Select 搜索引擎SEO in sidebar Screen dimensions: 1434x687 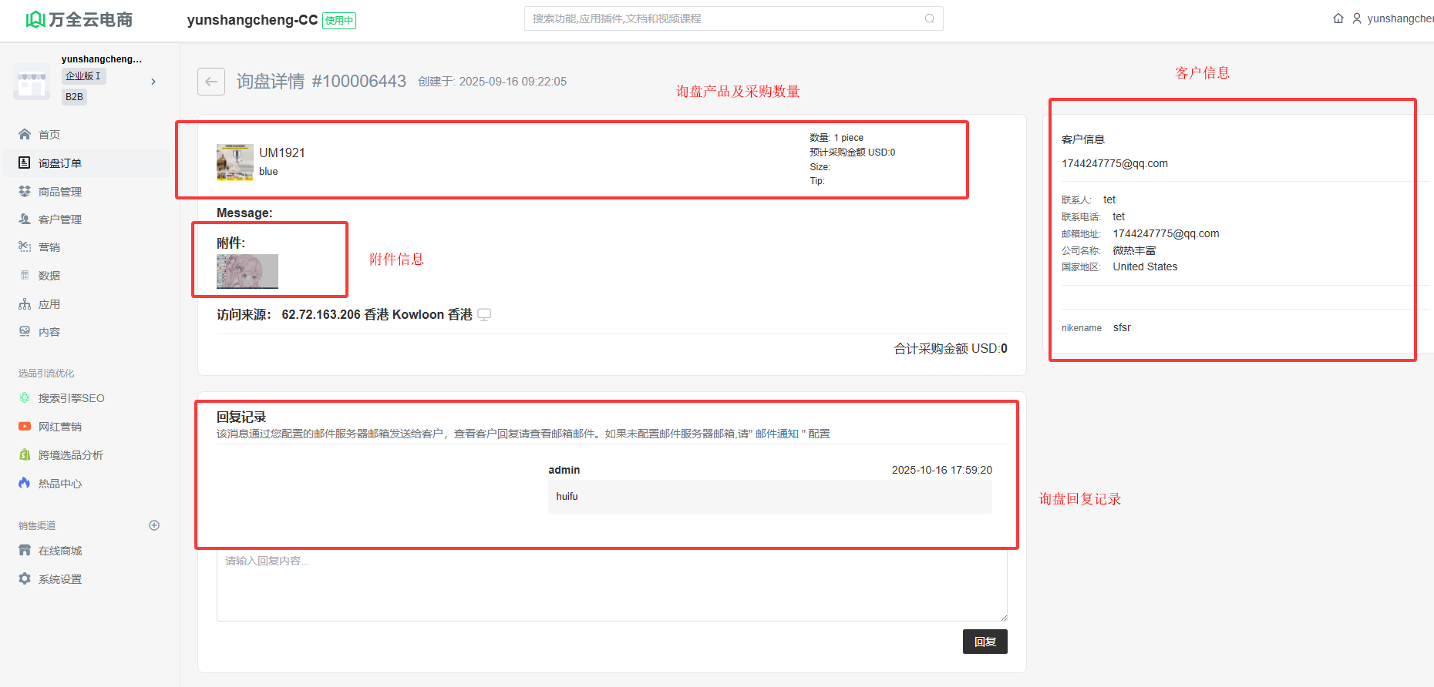[x=71, y=398]
